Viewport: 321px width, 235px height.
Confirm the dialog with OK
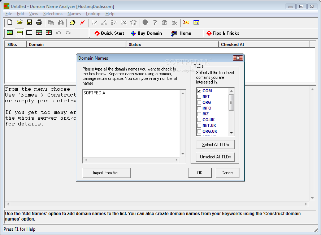(200, 173)
